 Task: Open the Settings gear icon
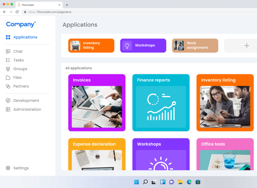(8, 168)
